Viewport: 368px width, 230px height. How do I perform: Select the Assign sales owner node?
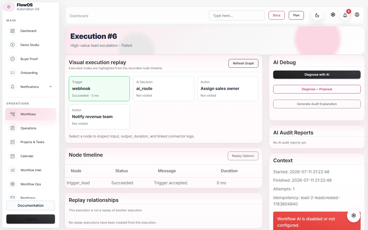228,89
